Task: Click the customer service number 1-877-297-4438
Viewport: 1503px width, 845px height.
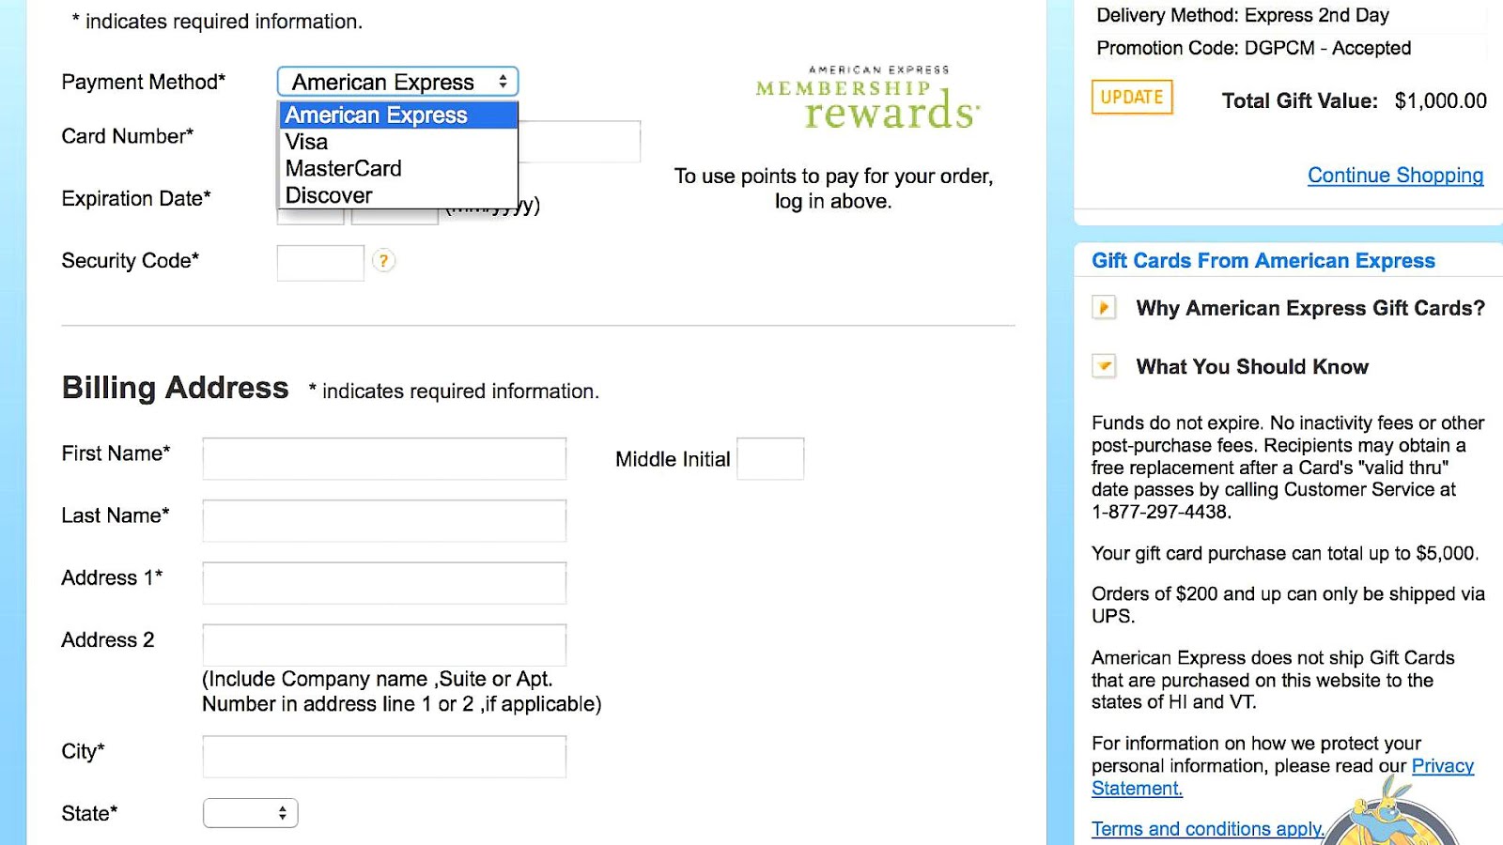Action: [1161, 512]
